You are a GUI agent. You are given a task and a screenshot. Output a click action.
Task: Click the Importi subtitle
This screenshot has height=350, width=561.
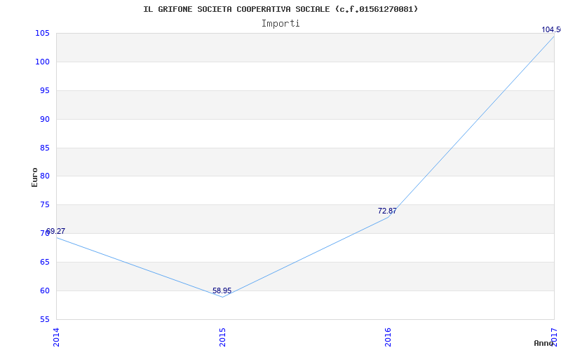pos(280,24)
